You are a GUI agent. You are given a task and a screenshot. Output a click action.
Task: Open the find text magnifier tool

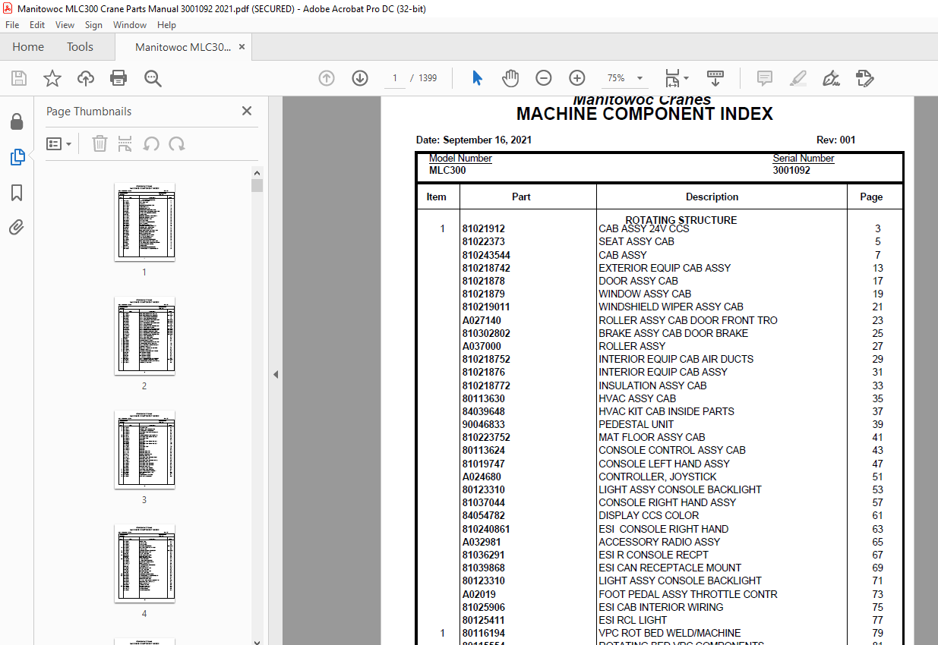(153, 78)
